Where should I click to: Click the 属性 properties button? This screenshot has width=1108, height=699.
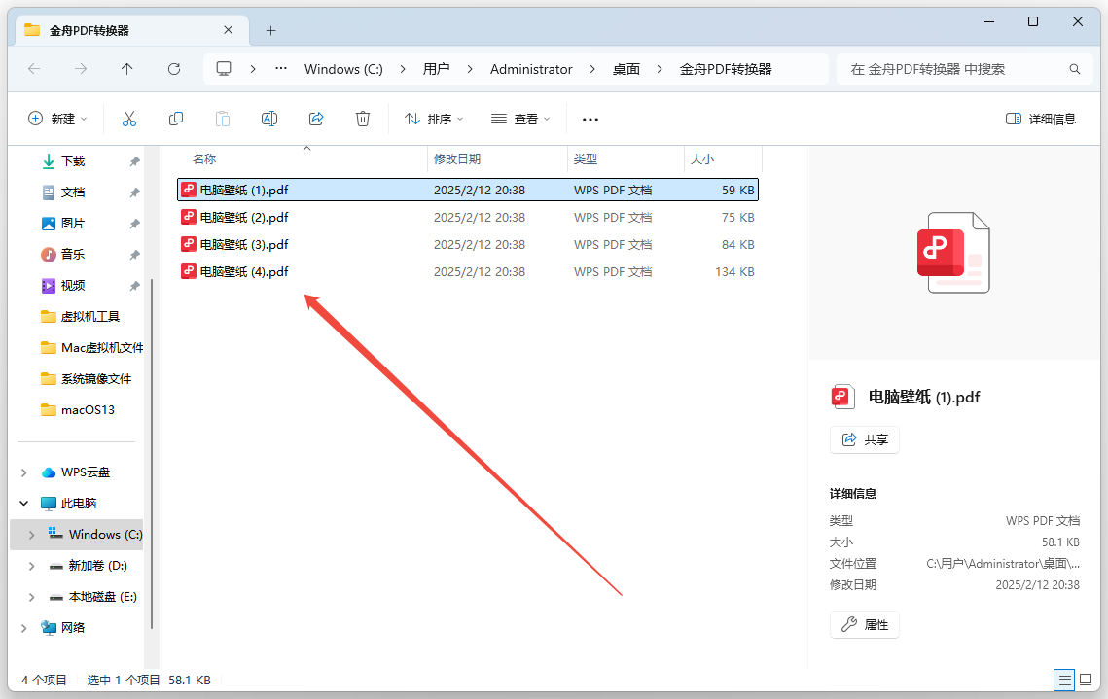(x=865, y=625)
